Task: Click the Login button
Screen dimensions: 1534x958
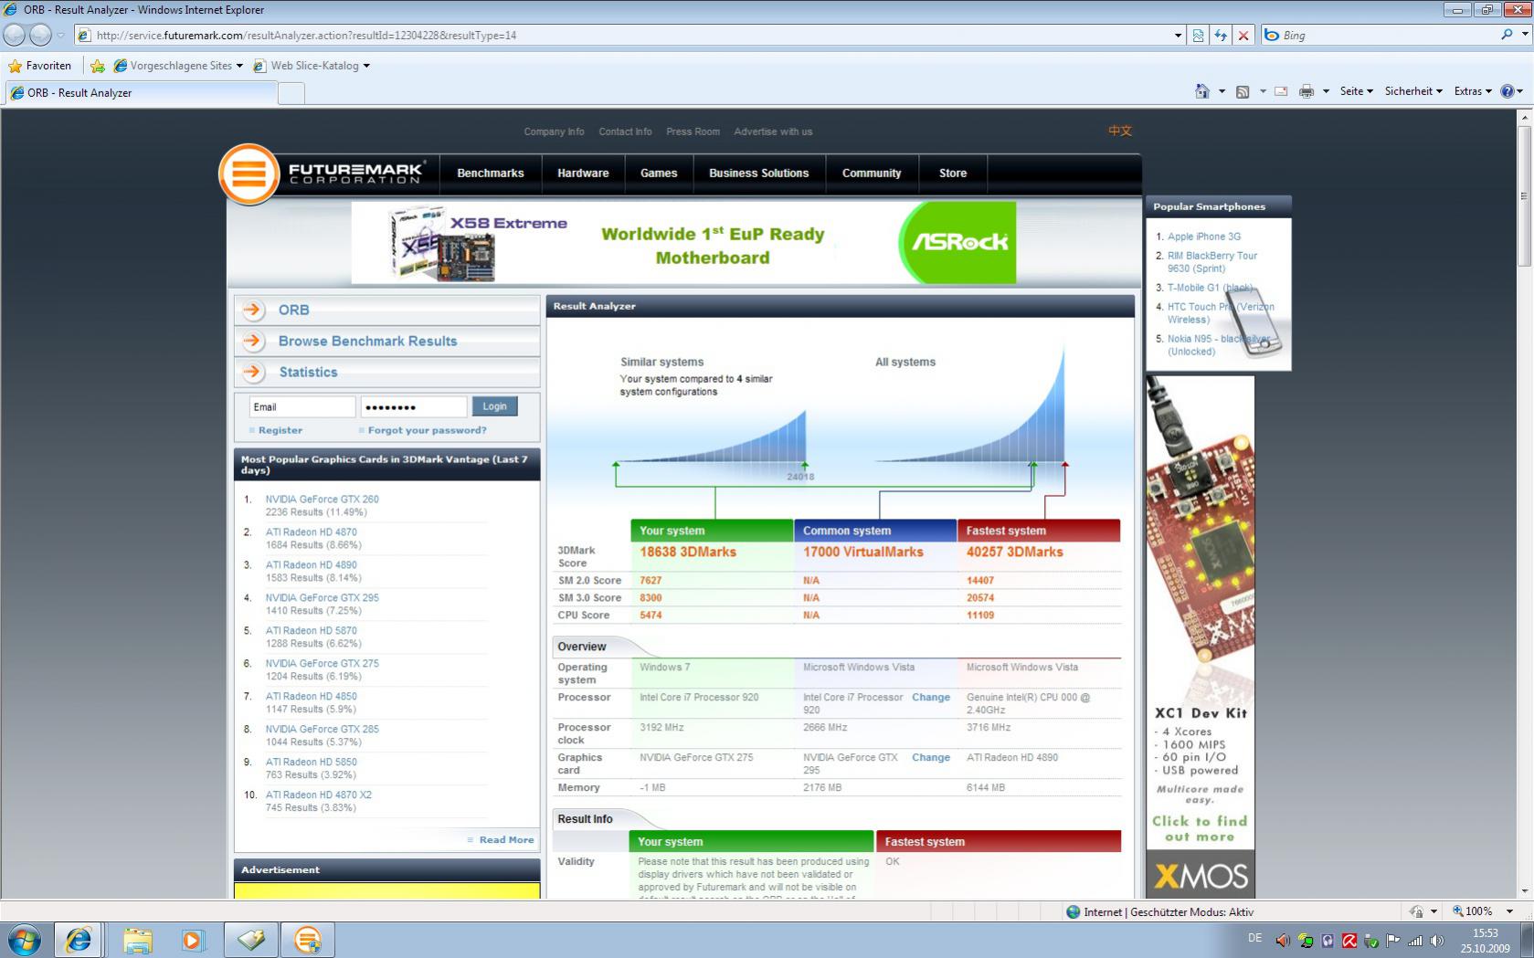Action: (x=494, y=406)
